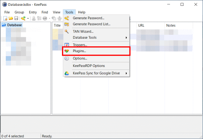Open the Add Entry dropdown arrow
Screen dimensions: 203x139
(x=28, y=18)
